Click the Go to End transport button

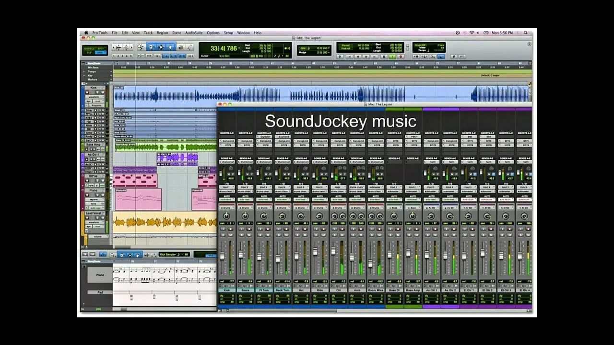374,56
